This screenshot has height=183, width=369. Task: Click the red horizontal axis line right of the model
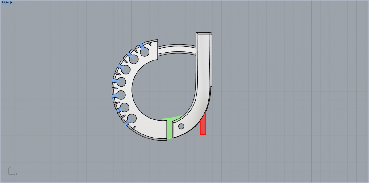tap(277, 91)
